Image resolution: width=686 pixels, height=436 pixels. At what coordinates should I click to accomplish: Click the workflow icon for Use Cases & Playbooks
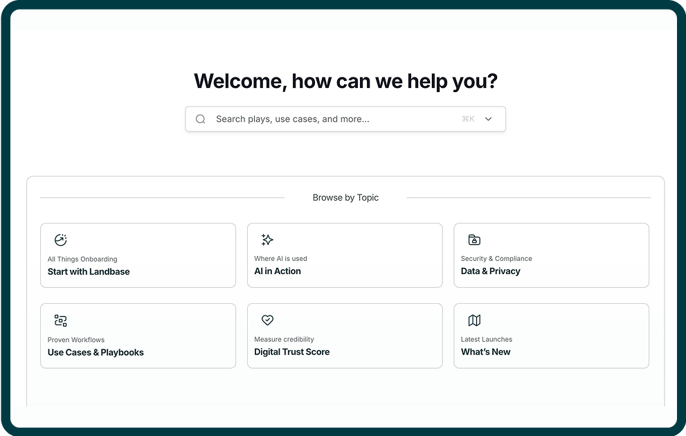tap(60, 320)
